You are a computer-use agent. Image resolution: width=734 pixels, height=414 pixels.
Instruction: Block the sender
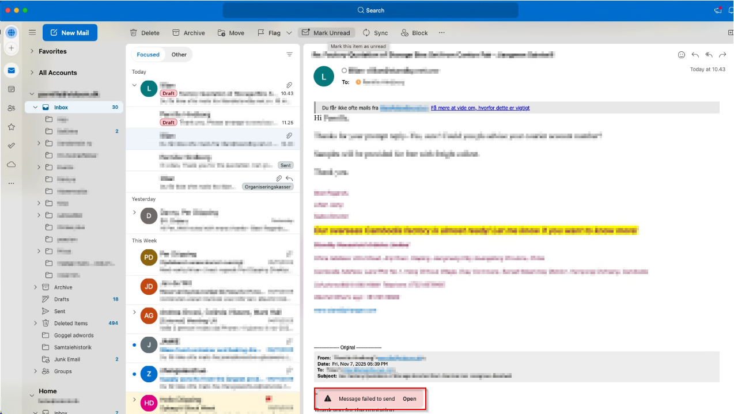414,33
